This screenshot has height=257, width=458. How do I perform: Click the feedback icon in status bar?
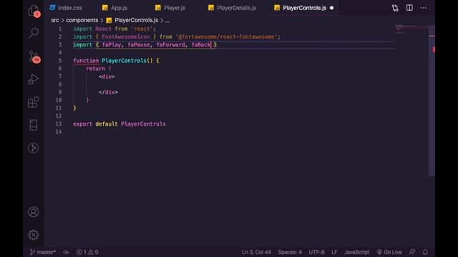click(412, 252)
